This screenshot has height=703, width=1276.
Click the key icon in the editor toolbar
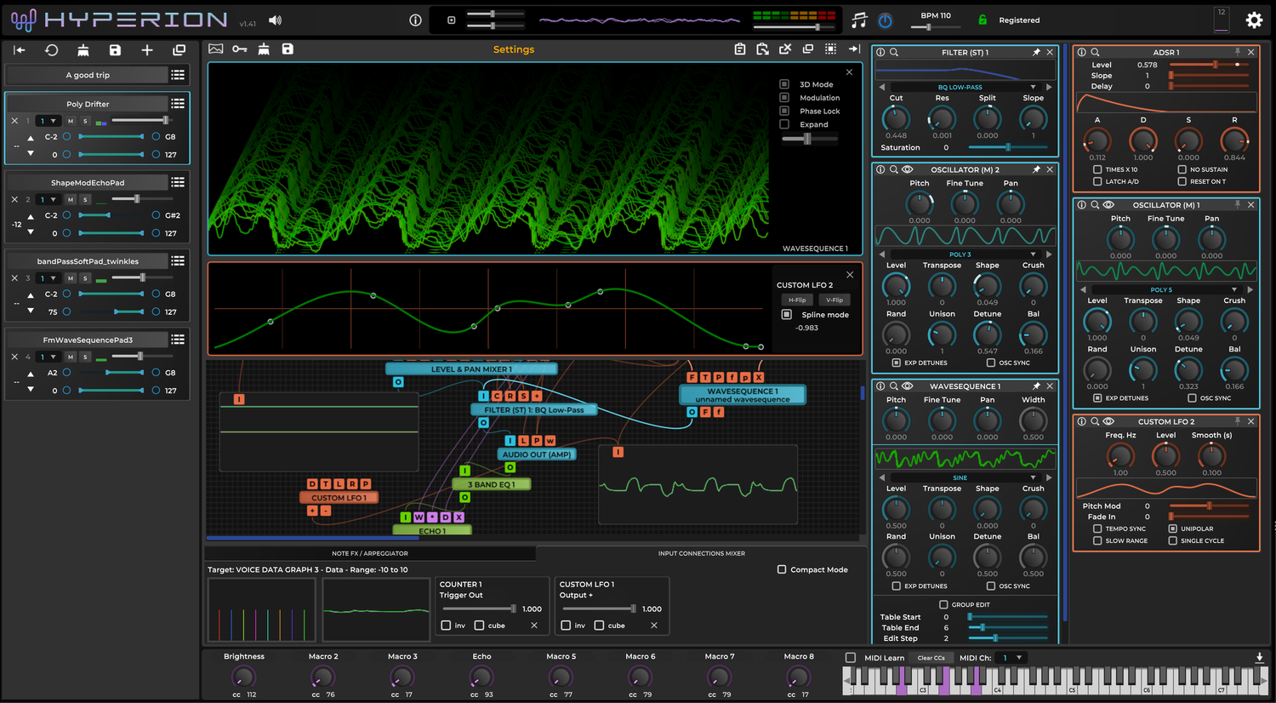(x=239, y=49)
